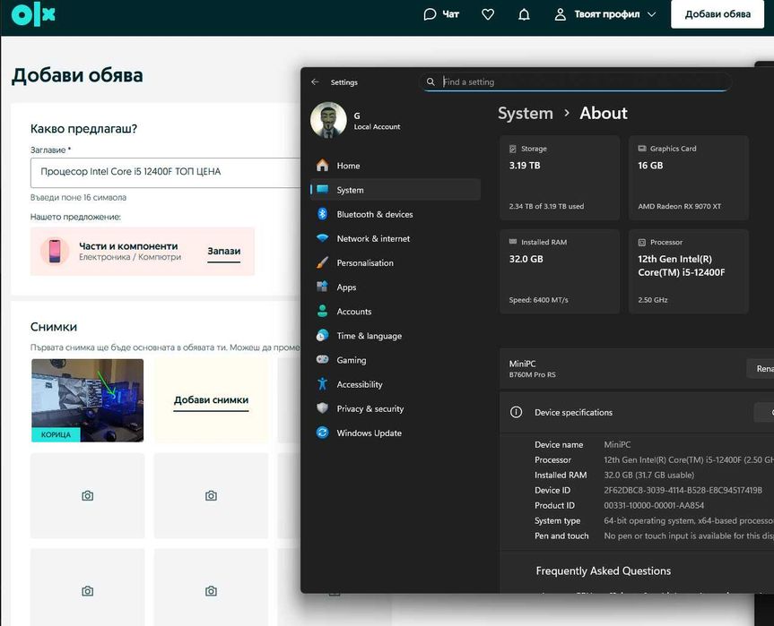
Task: Open the Graphics Card 16 GB card
Action: click(x=688, y=177)
